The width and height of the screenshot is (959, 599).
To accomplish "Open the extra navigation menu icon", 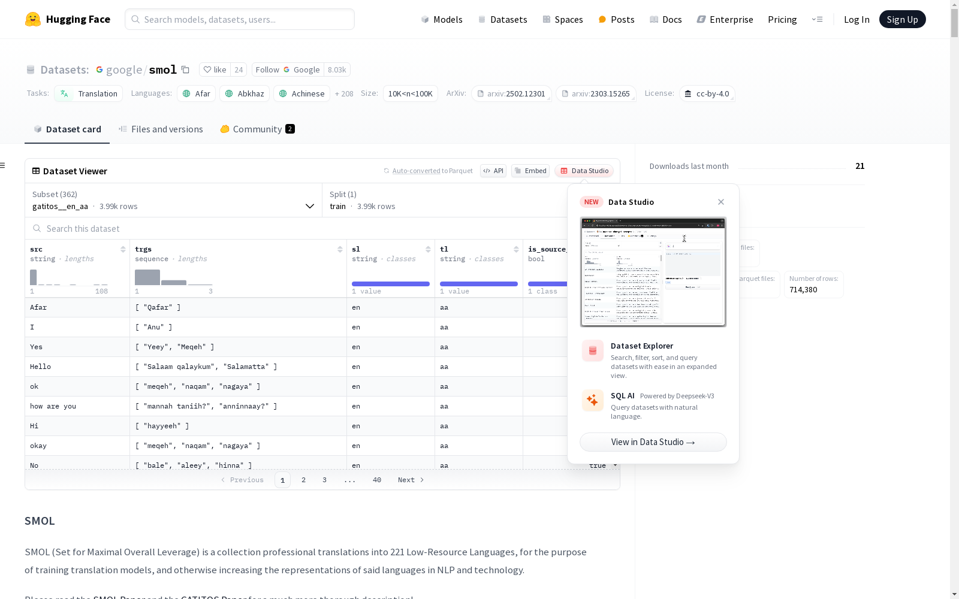I will point(817,19).
